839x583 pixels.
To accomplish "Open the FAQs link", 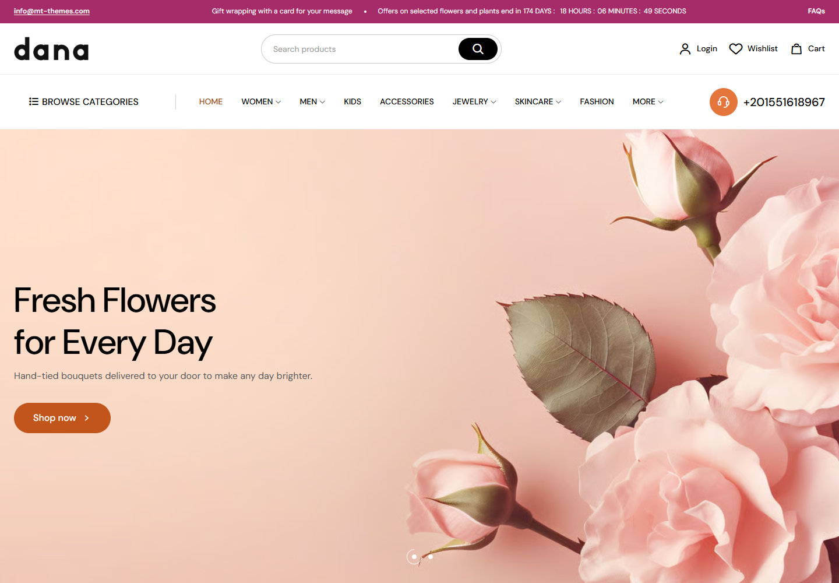I will (816, 11).
